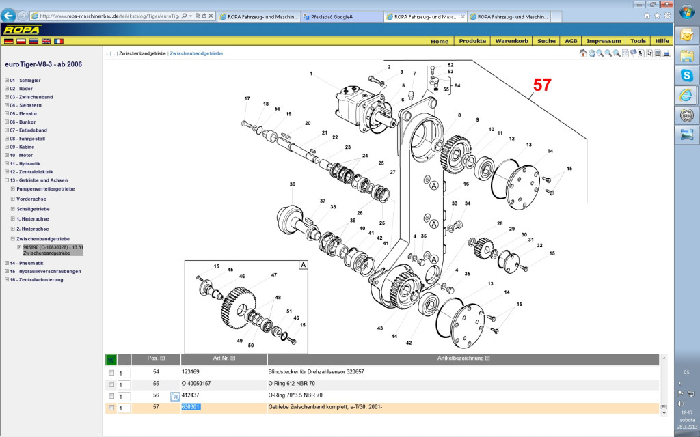Click the first magnifier zoom icon
Viewport: 700px width, 437px height.
(600, 53)
